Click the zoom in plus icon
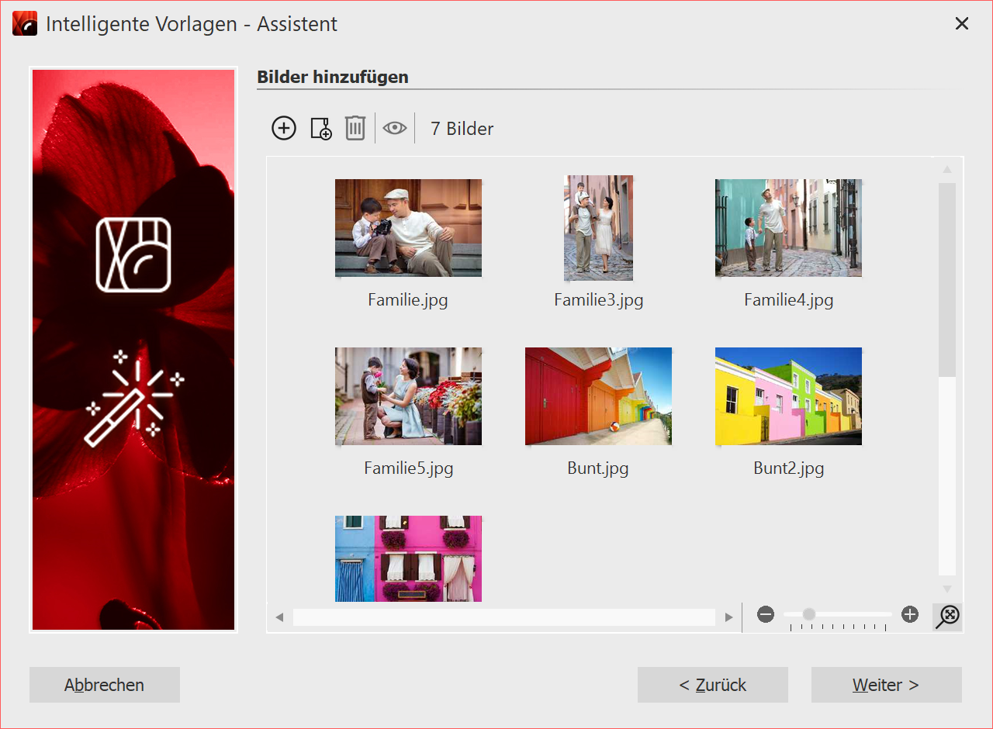 pyautogui.click(x=910, y=615)
